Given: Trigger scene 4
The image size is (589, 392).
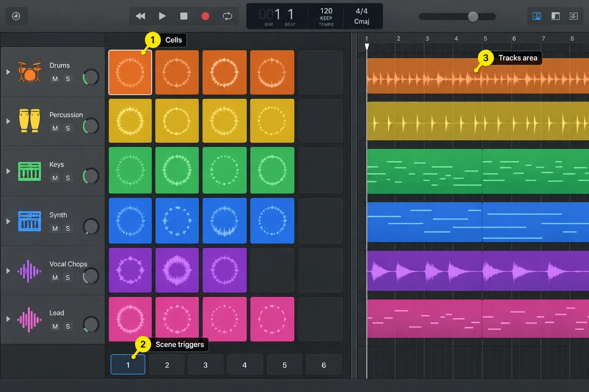Looking at the screenshot, I should pos(245,364).
